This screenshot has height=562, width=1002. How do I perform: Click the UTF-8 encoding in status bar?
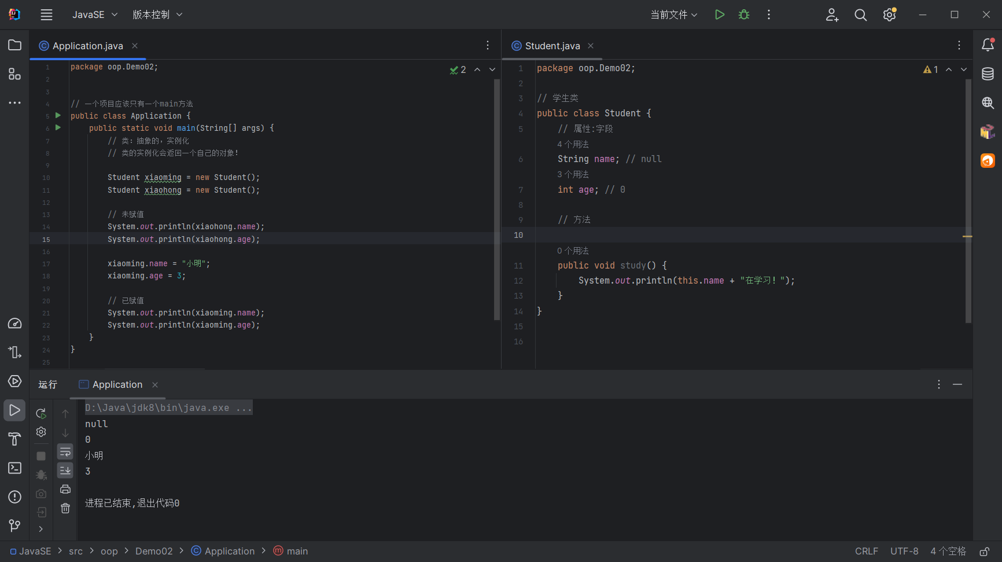pos(904,551)
